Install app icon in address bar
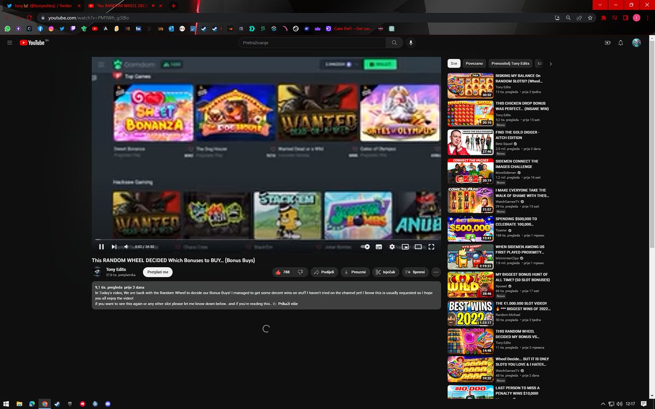Image resolution: width=655 pixels, height=409 pixels. coord(557,17)
